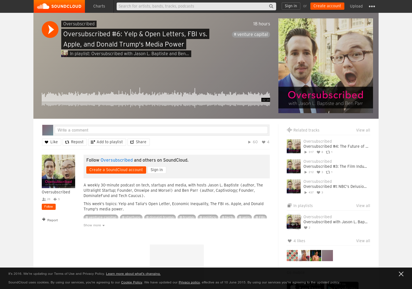Viewport: 412px width, 289px height.
Task: Open Oversubscribed #1 thumbnail
Action: [x=294, y=186]
